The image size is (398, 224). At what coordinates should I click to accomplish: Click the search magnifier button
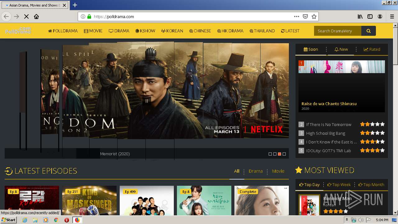(x=368, y=31)
